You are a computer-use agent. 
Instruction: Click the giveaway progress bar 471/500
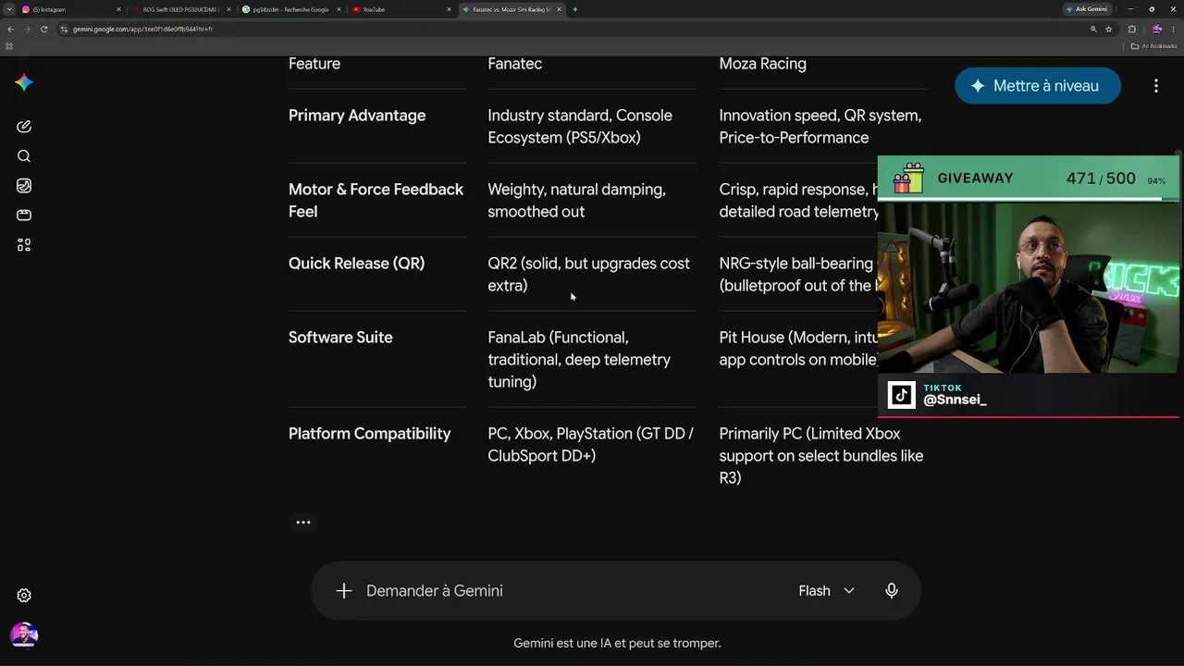point(1029,179)
